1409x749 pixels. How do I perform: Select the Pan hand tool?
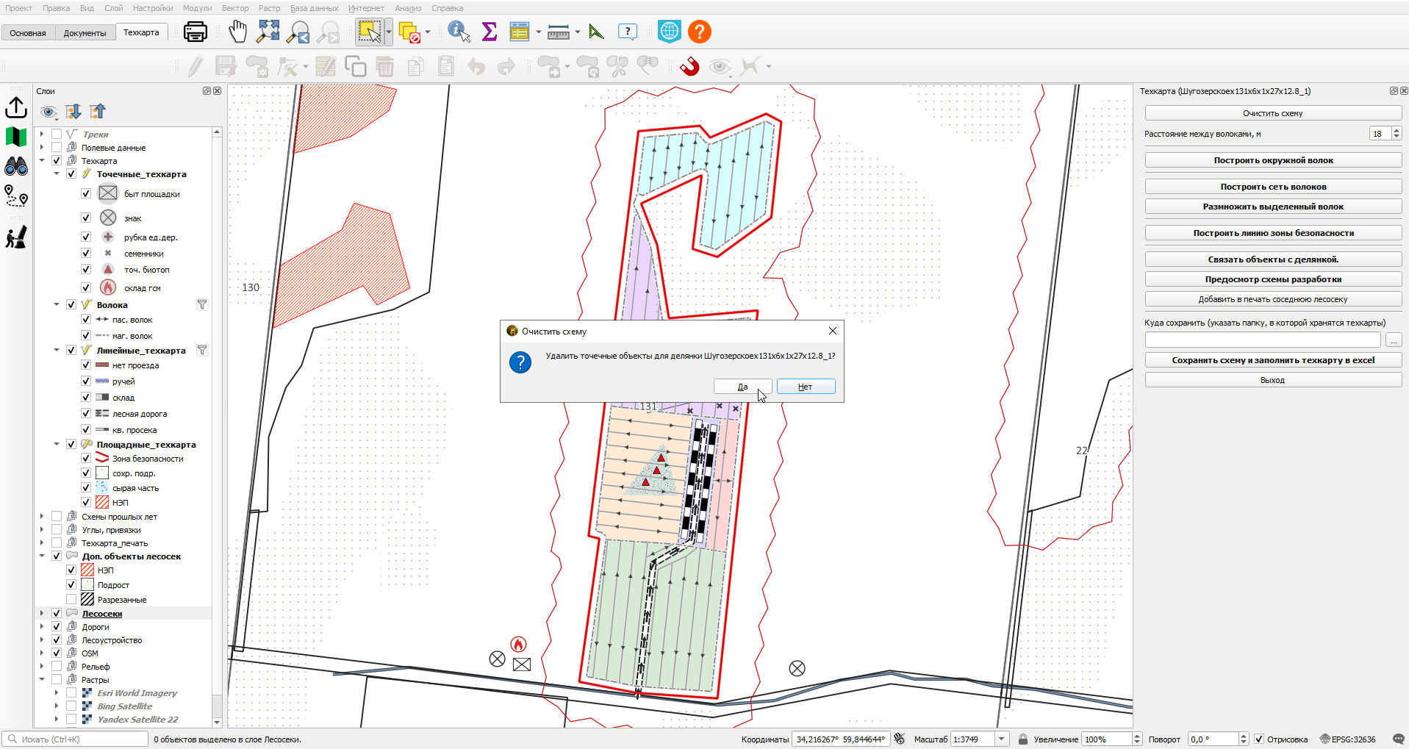click(x=237, y=32)
